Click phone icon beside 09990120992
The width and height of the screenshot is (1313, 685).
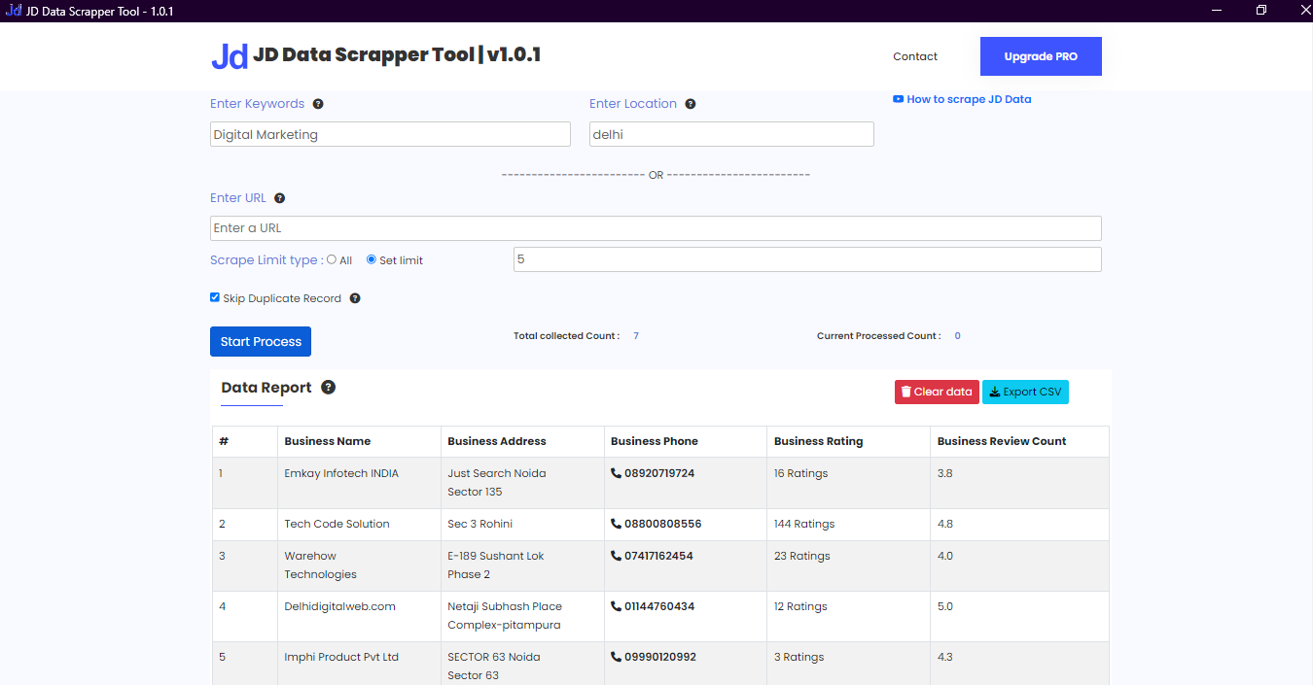(x=616, y=657)
